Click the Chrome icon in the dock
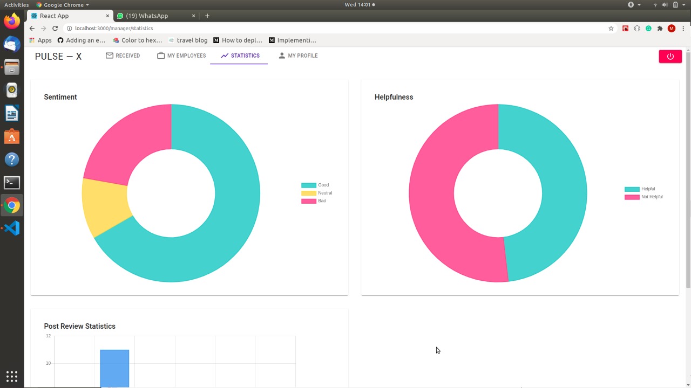Screen dimensions: 691x388 click(12, 205)
